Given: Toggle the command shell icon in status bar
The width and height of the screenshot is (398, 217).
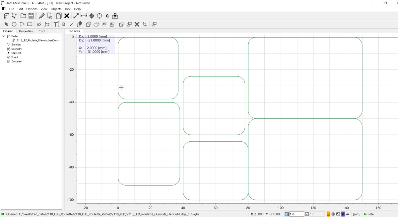Looking at the screenshot, I should click(x=338, y=214).
